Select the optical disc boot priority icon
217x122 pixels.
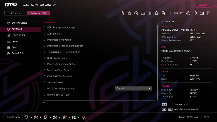pyautogui.click(x=36, y=117)
